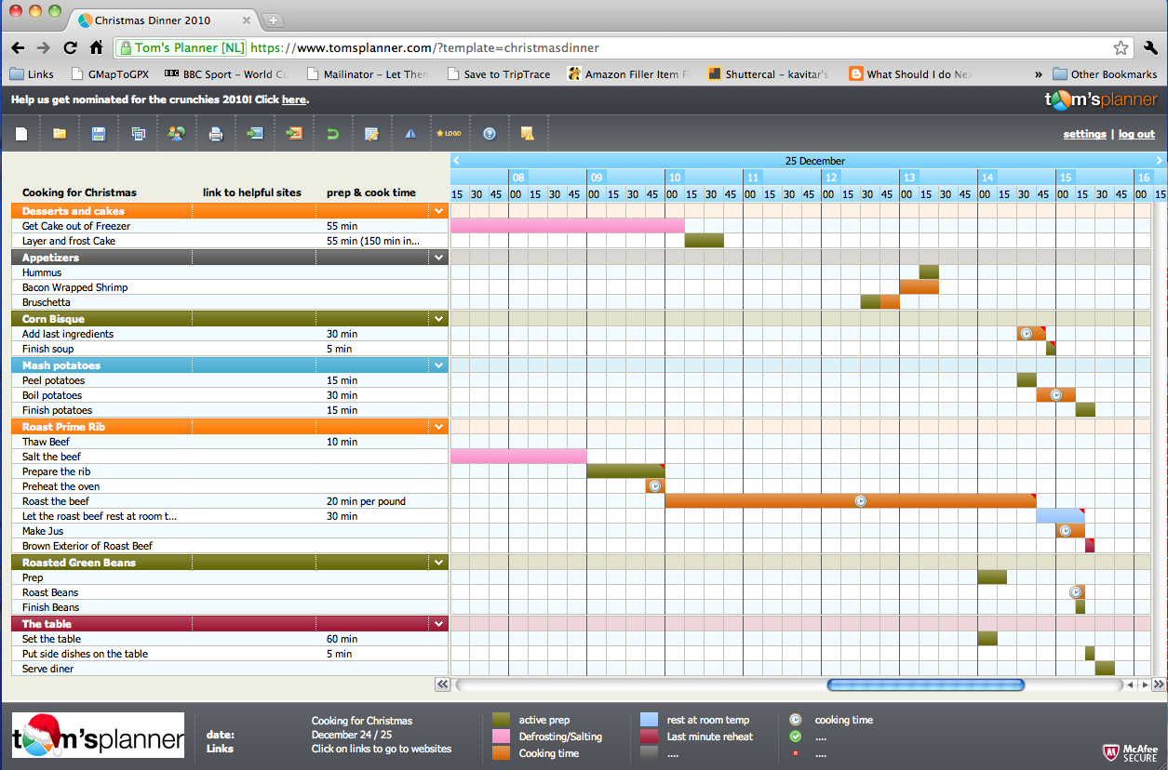Click the orange arrow export icon
This screenshot has height=770, width=1168.
pos(294,134)
